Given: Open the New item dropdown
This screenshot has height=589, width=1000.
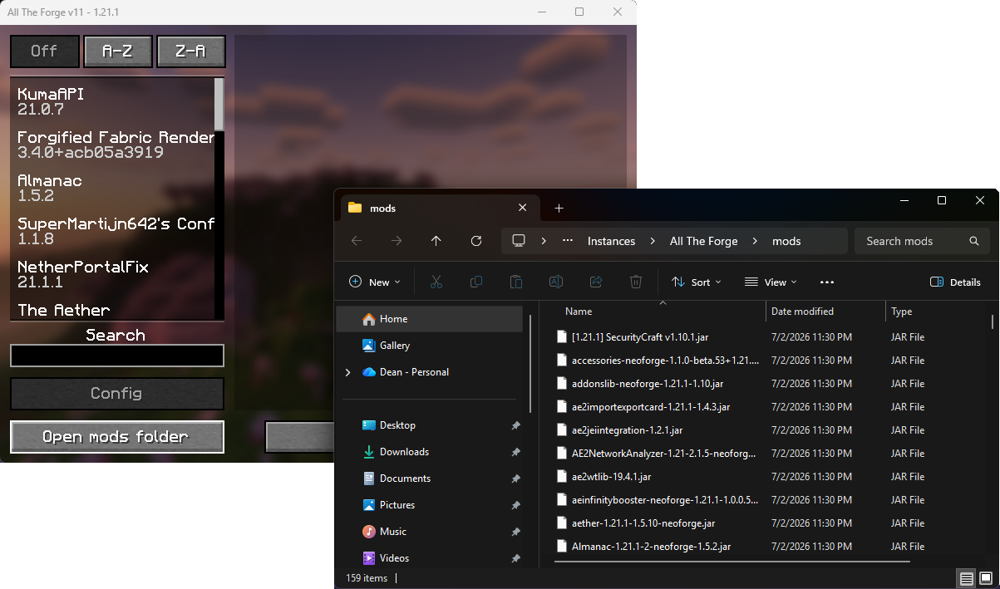Looking at the screenshot, I should coord(375,282).
